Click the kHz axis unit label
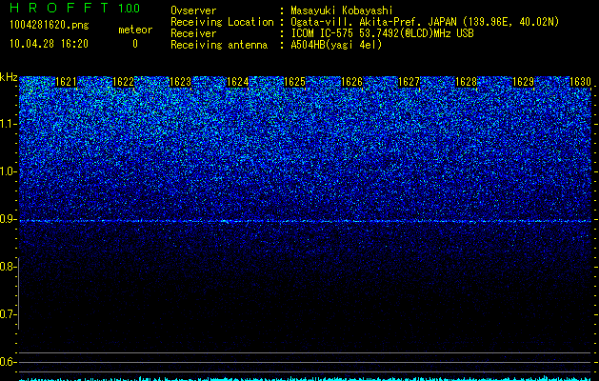 [x=9, y=77]
